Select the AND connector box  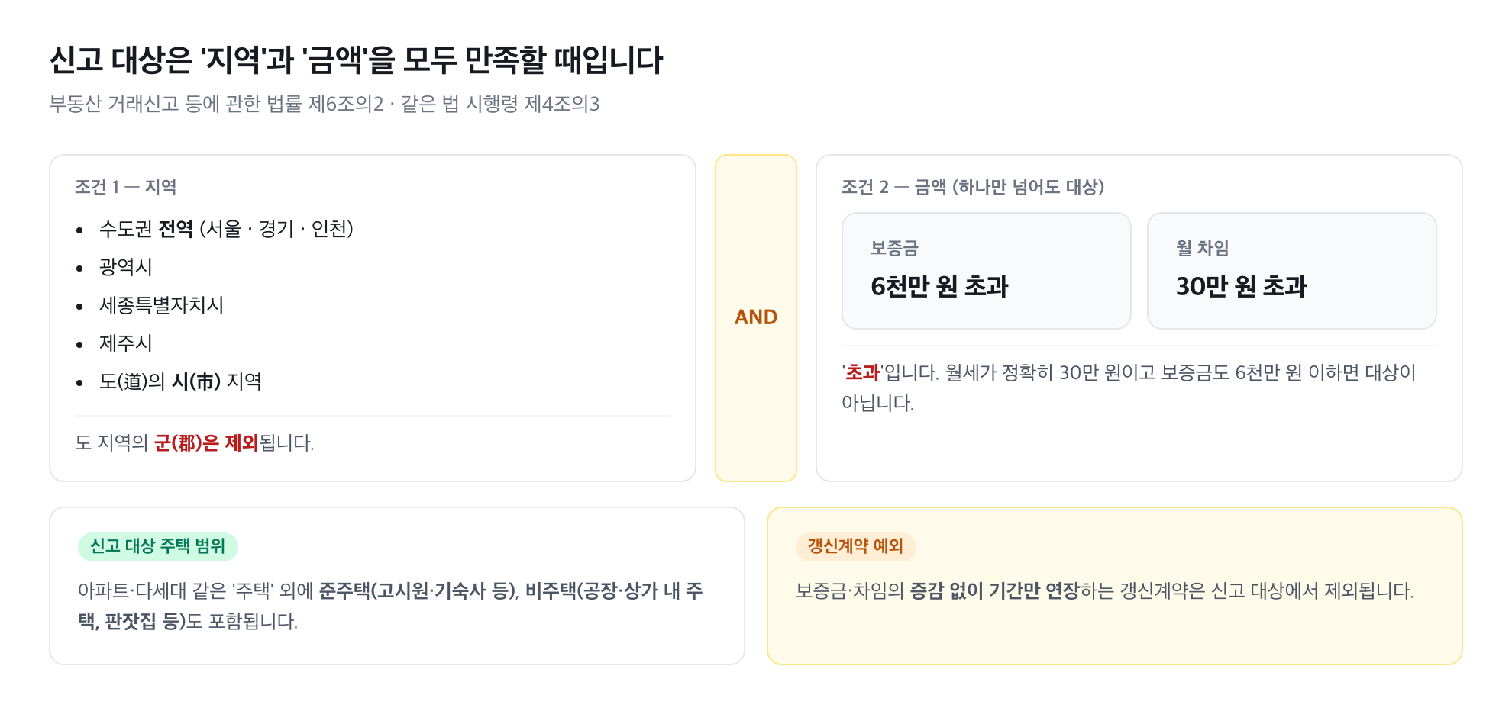coord(756,318)
